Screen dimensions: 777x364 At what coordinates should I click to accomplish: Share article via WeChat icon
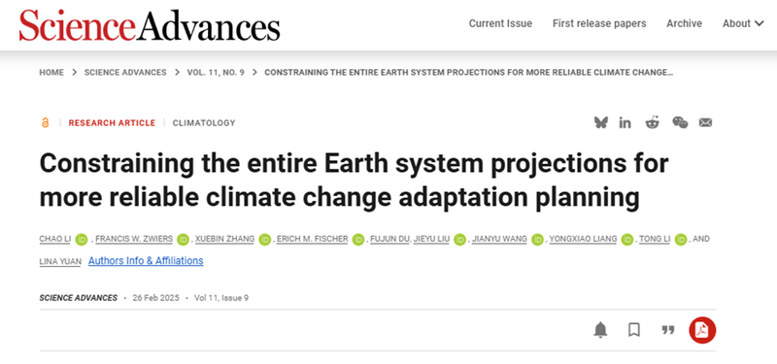tap(680, 122)
